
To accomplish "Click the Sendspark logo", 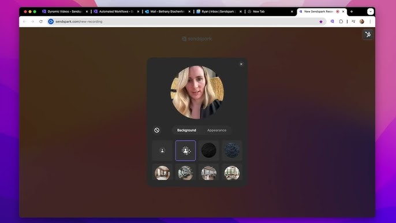I will [197, 39].
